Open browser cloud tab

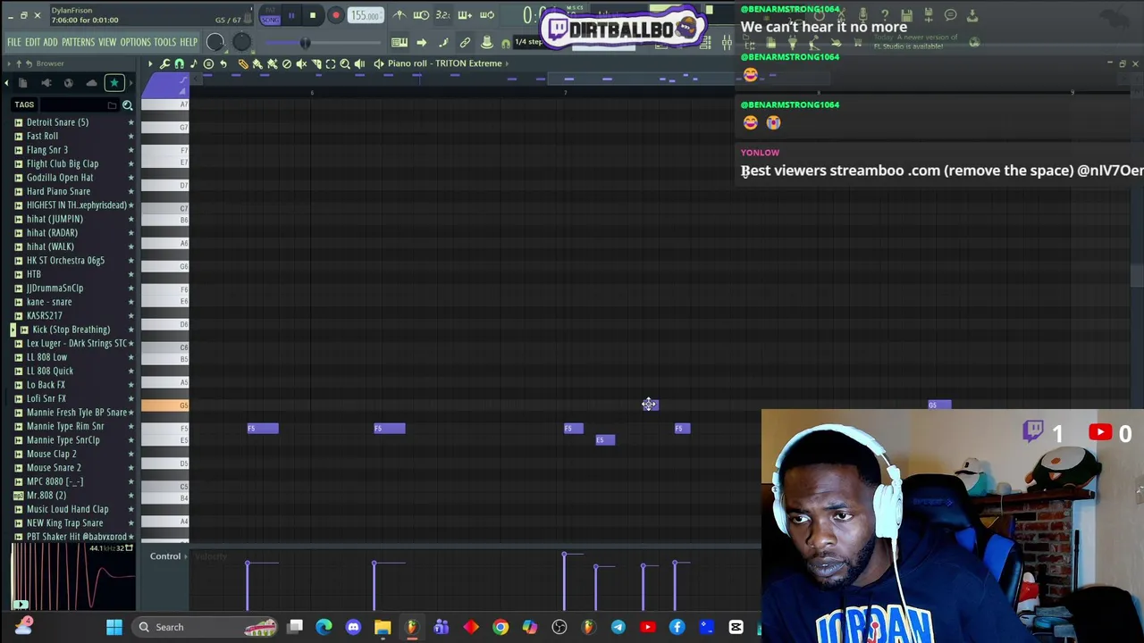tap(91, 83)
